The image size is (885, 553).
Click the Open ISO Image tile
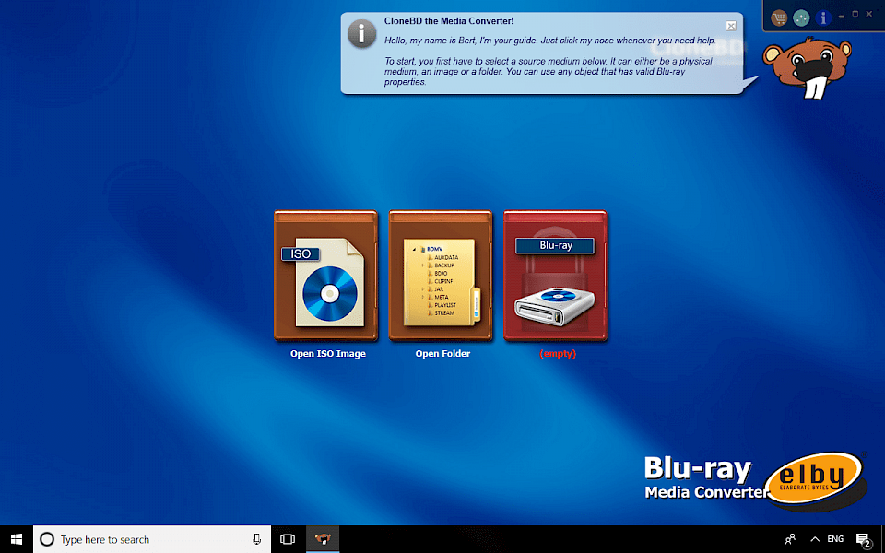pos(326,276)
